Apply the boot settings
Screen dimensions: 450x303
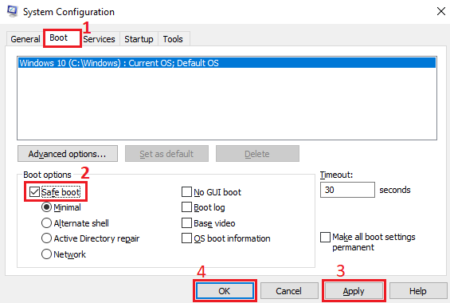tap(354, 291)
